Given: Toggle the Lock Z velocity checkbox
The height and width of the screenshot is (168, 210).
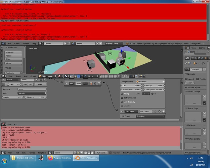Looking at the screenshot, I should (x=122, y=102).
